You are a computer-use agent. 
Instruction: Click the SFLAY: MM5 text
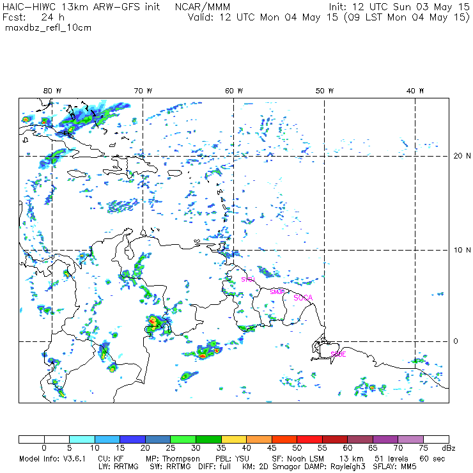click(x=394, y=467)
